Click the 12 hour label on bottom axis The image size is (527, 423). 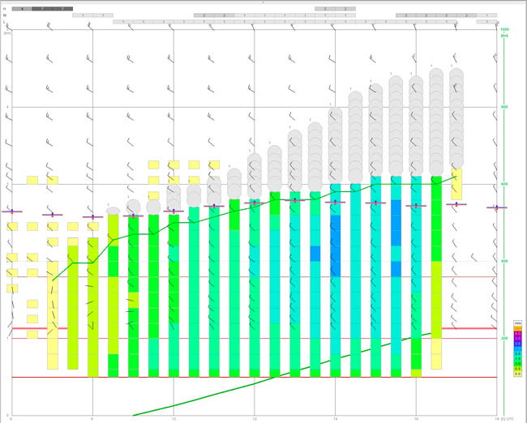pos(255,419)
